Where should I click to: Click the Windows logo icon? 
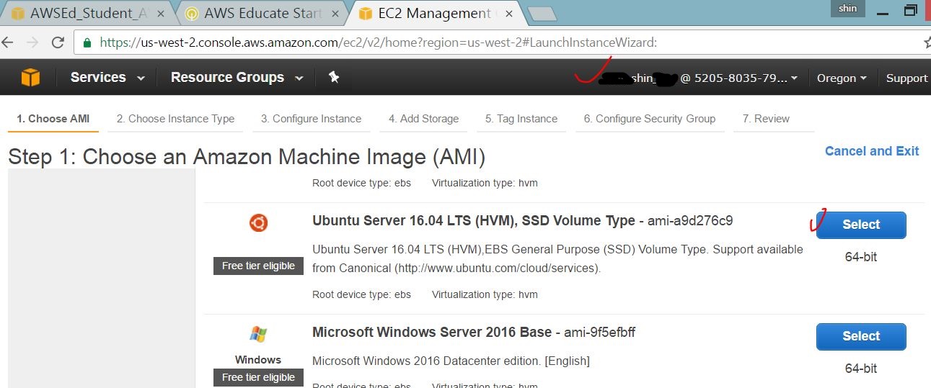click(x=258, y=335)
